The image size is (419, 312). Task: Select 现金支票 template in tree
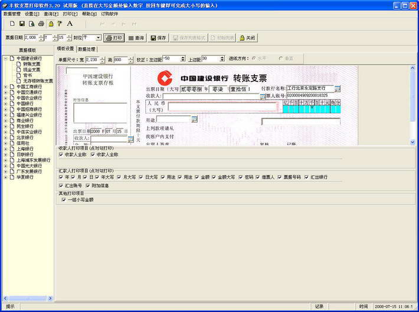(x=32, y=70)
